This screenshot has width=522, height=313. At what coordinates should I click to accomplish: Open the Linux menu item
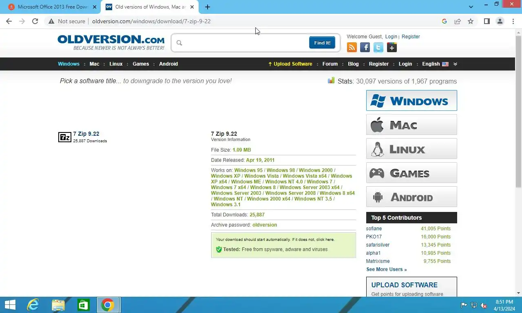pyautogui.click(x=116, y=64)
